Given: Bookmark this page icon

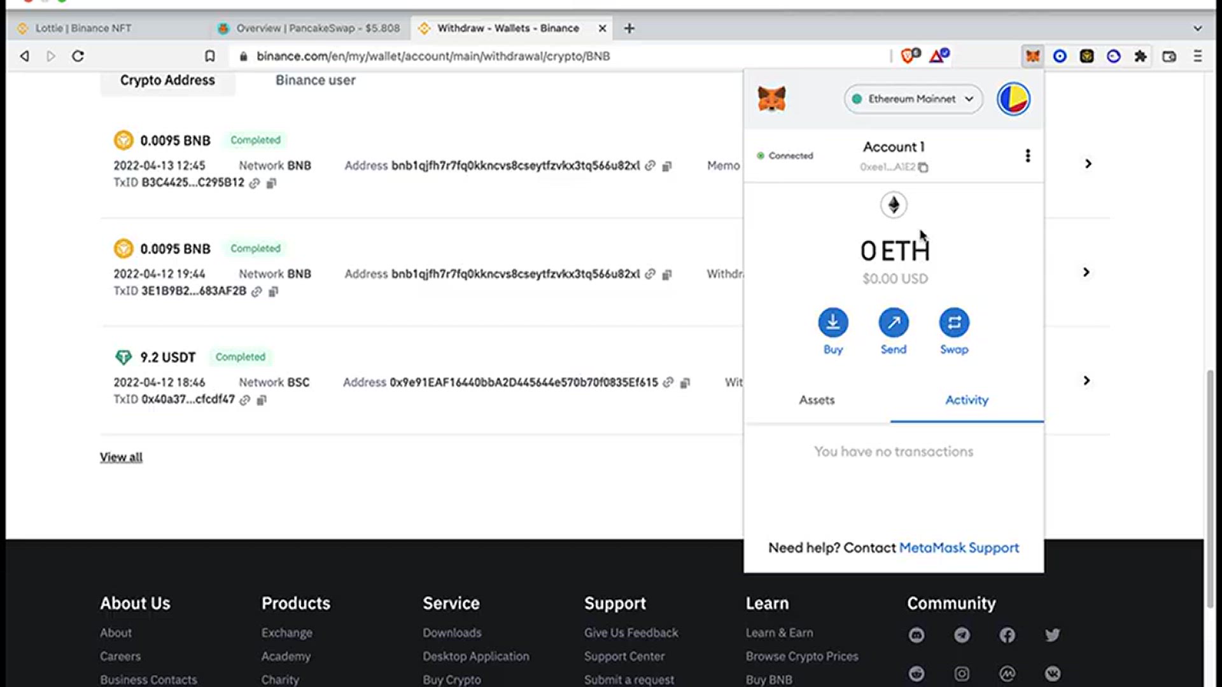Looking at the screenshot, I should tap(209, 56).
